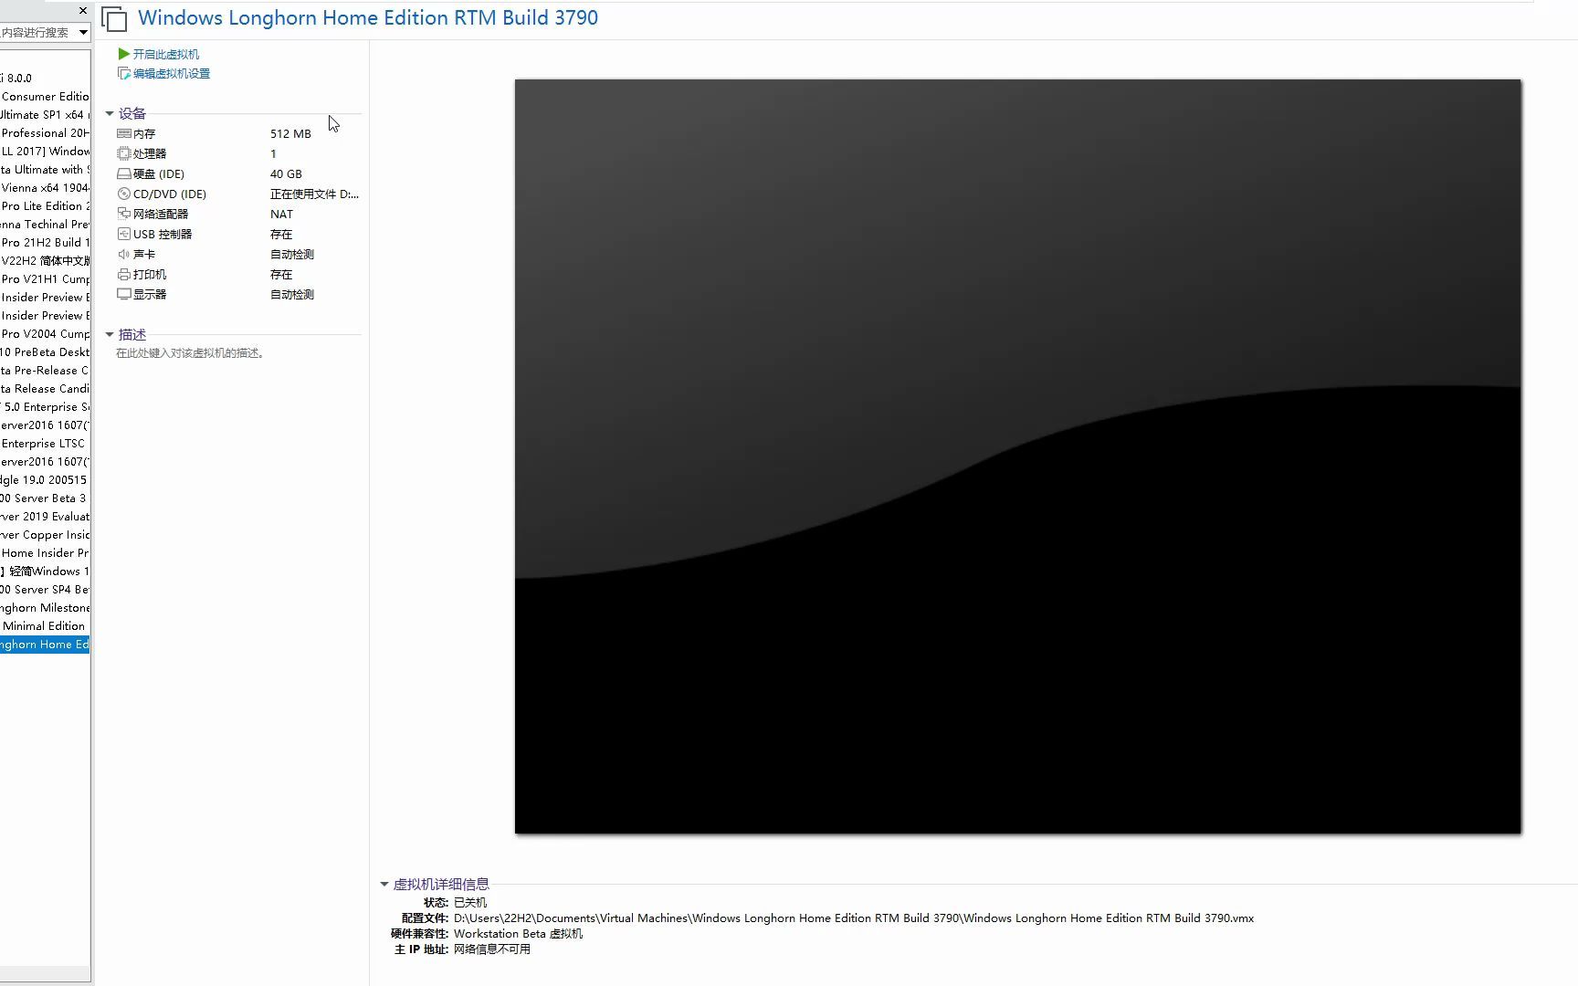Click the CD/DVD (IDE) disc icon

point(123,194)
